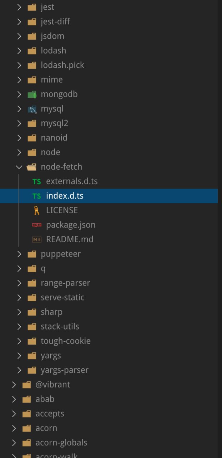Expand the abab folder chevron
The width and height of the screenshot is (222, 458).
coord(14,399)
